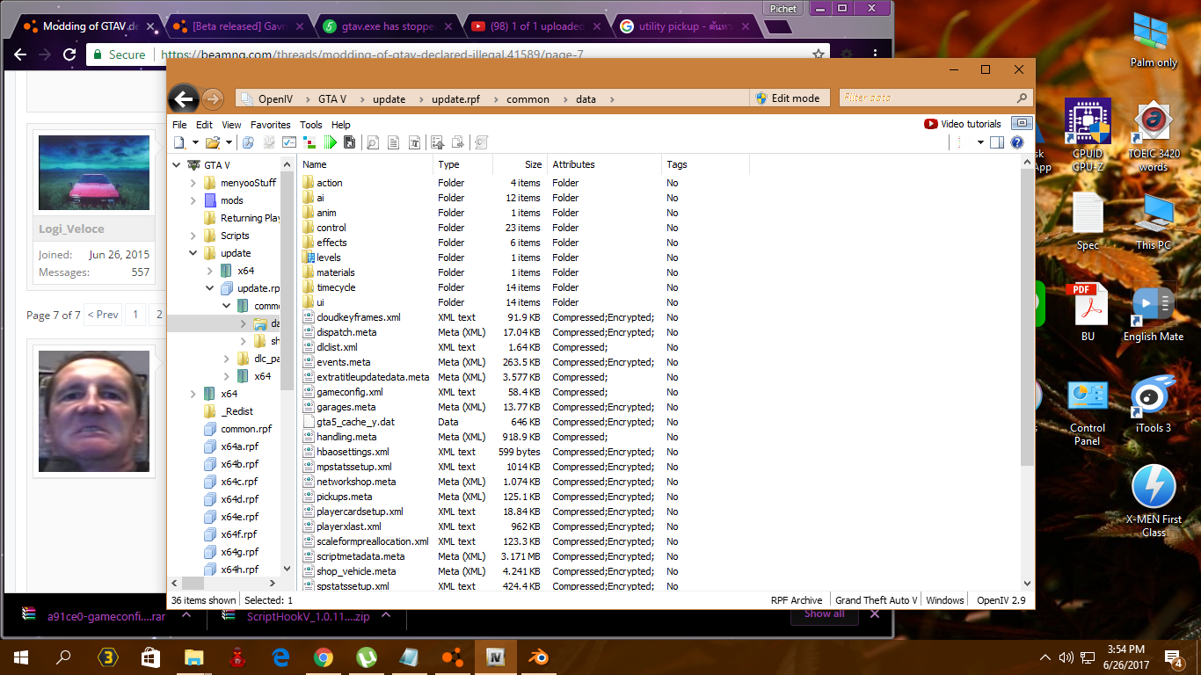Click the 'Filter data' search field

935,98
